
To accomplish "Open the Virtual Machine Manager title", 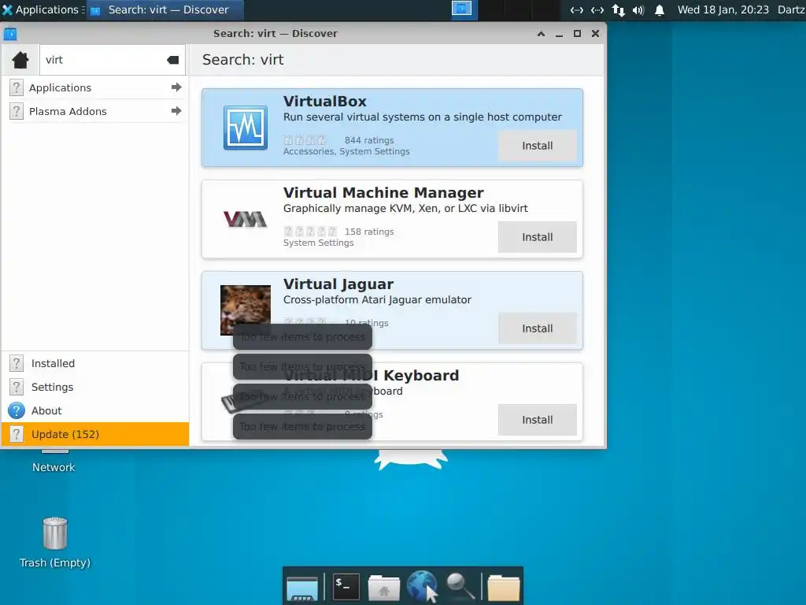I will pos(383,193).
